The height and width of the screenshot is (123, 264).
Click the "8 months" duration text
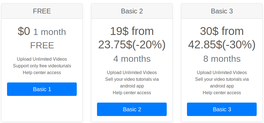click(x=222, y=59)
